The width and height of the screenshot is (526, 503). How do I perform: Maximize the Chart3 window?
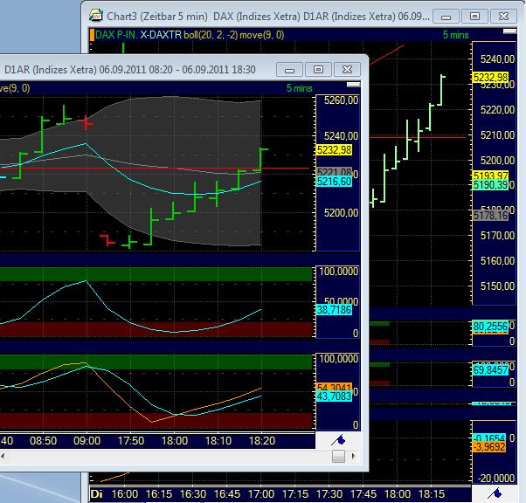click(474, 17)
